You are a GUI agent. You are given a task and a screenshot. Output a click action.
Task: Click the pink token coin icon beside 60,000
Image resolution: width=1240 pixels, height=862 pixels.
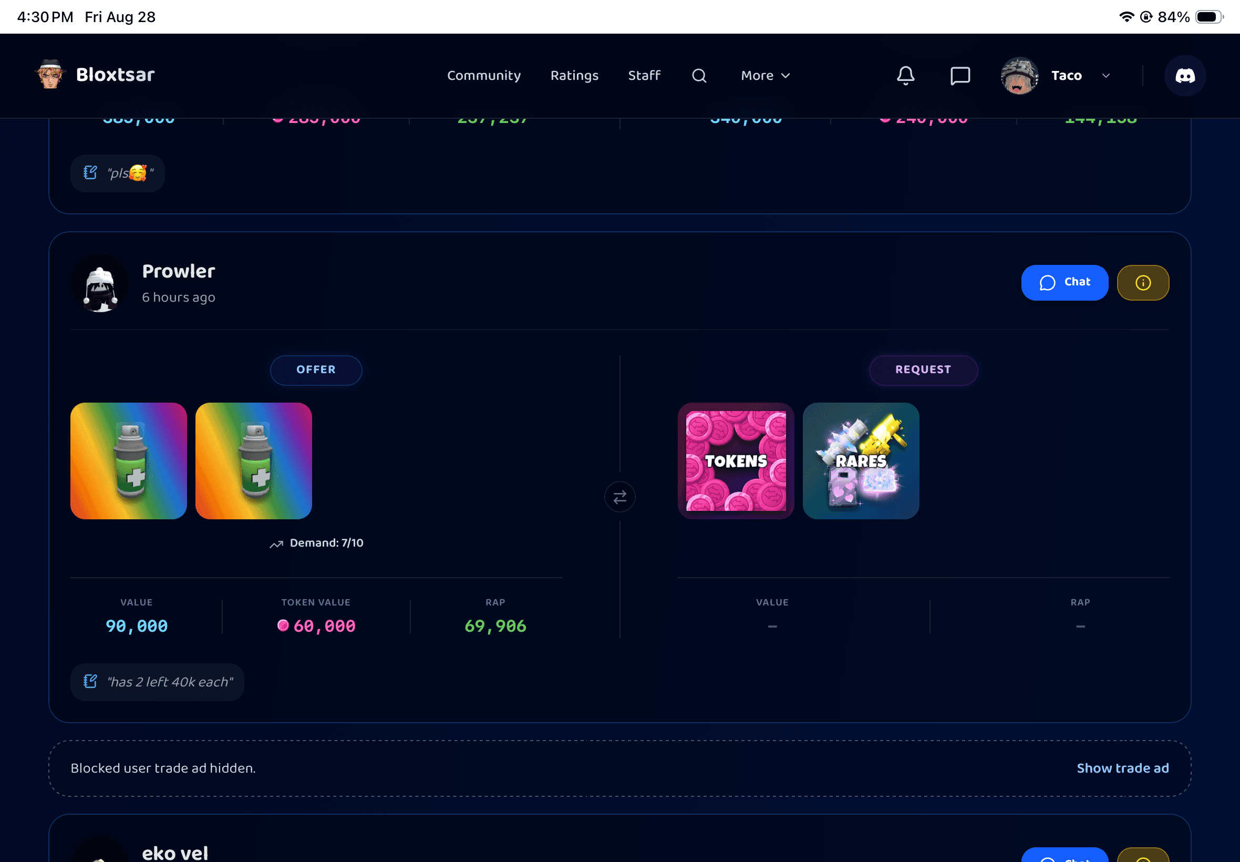tap(283, 625)
